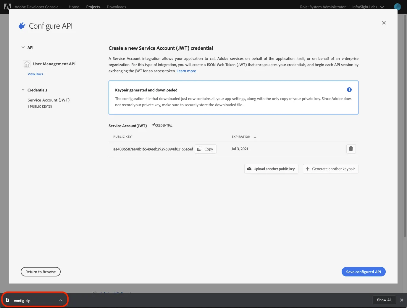The width and height of the screenshot is (407, 308).
Task: Collapse the Credentials section chevron
Action: (23, 90)
